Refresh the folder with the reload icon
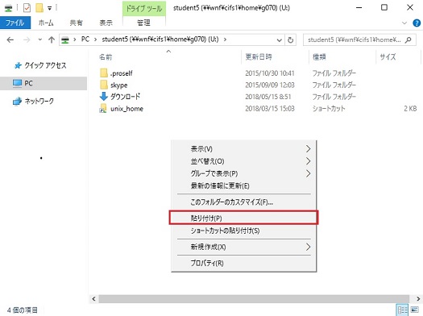 tap(290, 40)
